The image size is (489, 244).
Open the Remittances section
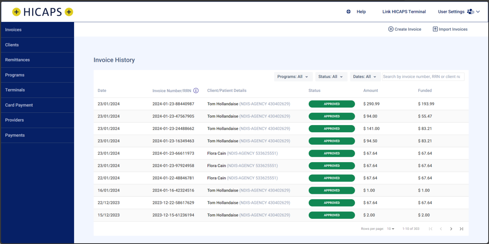[16, 60]
